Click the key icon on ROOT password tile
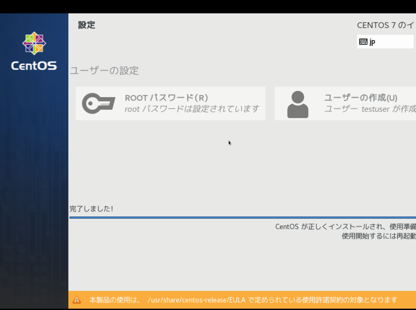Viewport: 416px width, 310px height. pyautogui.click(x=98, y=103)
